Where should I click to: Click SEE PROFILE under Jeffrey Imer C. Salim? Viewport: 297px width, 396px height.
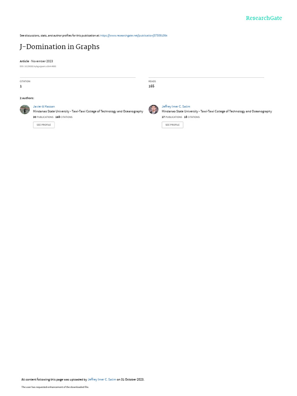pos(172,125)
